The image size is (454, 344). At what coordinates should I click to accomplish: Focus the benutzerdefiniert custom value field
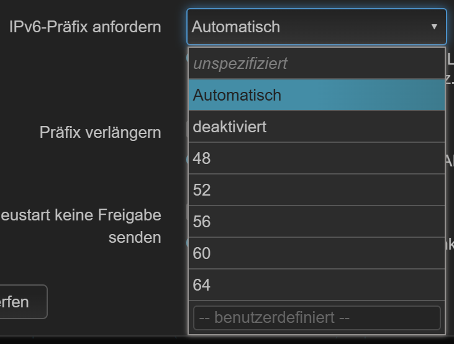[316, 318]
